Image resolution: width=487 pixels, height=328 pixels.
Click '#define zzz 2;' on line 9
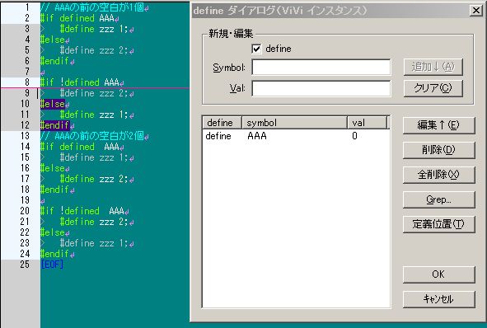pyautogui.click(x=94, y=93)
